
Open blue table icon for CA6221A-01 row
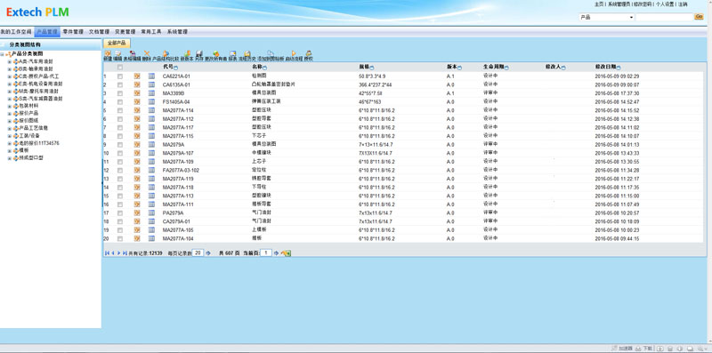click(151, 76)
